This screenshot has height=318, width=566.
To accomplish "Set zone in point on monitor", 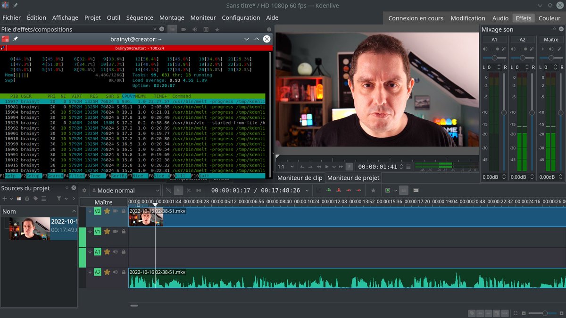I will point(302,167).
